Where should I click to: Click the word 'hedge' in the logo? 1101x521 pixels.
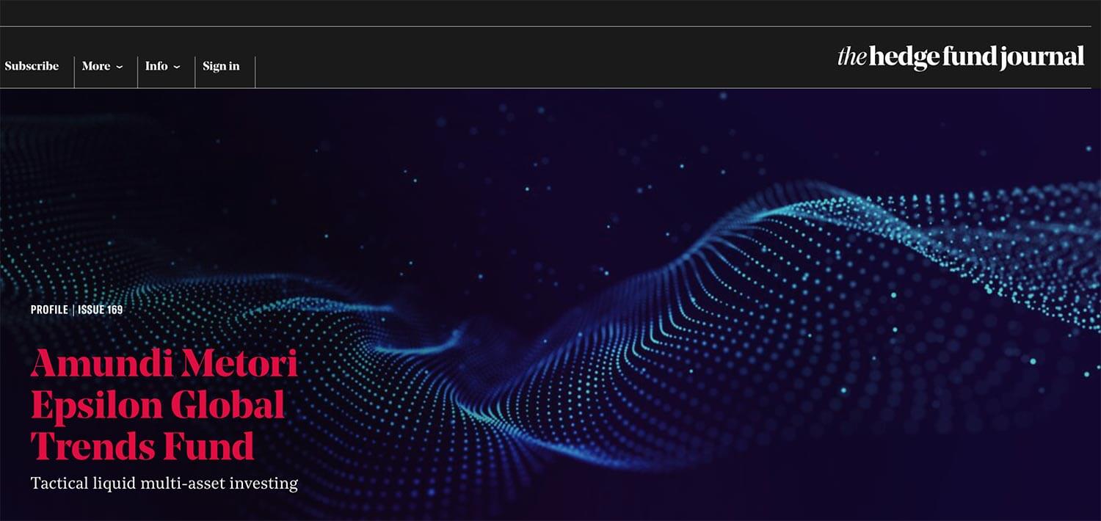pyautogui.click(x=903, y=58)
